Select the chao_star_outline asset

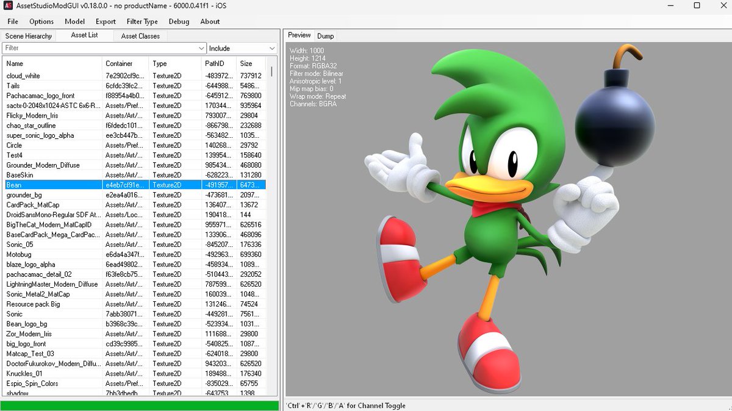coord(134,126)
